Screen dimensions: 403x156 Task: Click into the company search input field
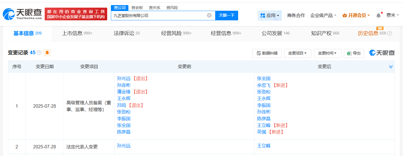pos(158,16)
